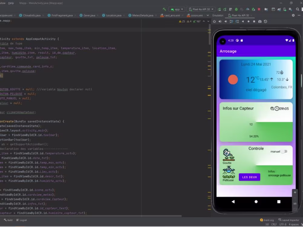Image resolution: width=303 pixels, height=227 pixels.
Task: Click the emulator toolbar Home circle
Action: coord(248,21)
